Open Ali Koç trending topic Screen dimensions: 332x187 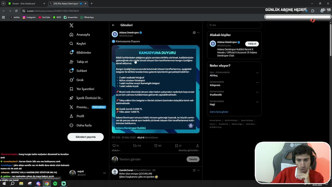pos(214,76)
